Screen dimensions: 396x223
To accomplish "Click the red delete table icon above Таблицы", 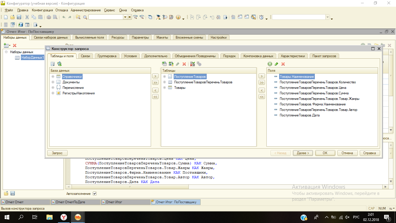I will [x=184, y=64].
